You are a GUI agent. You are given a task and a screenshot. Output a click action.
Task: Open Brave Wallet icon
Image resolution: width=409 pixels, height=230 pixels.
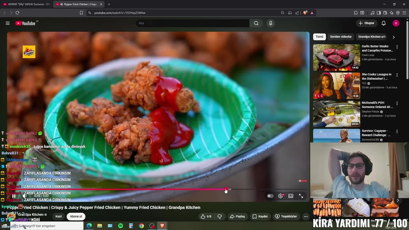click(x=385, y=13)
